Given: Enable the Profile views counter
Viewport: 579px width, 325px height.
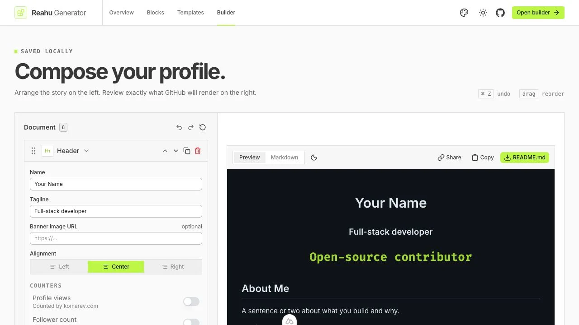Looking at the screenshot, I should [191, 302].
